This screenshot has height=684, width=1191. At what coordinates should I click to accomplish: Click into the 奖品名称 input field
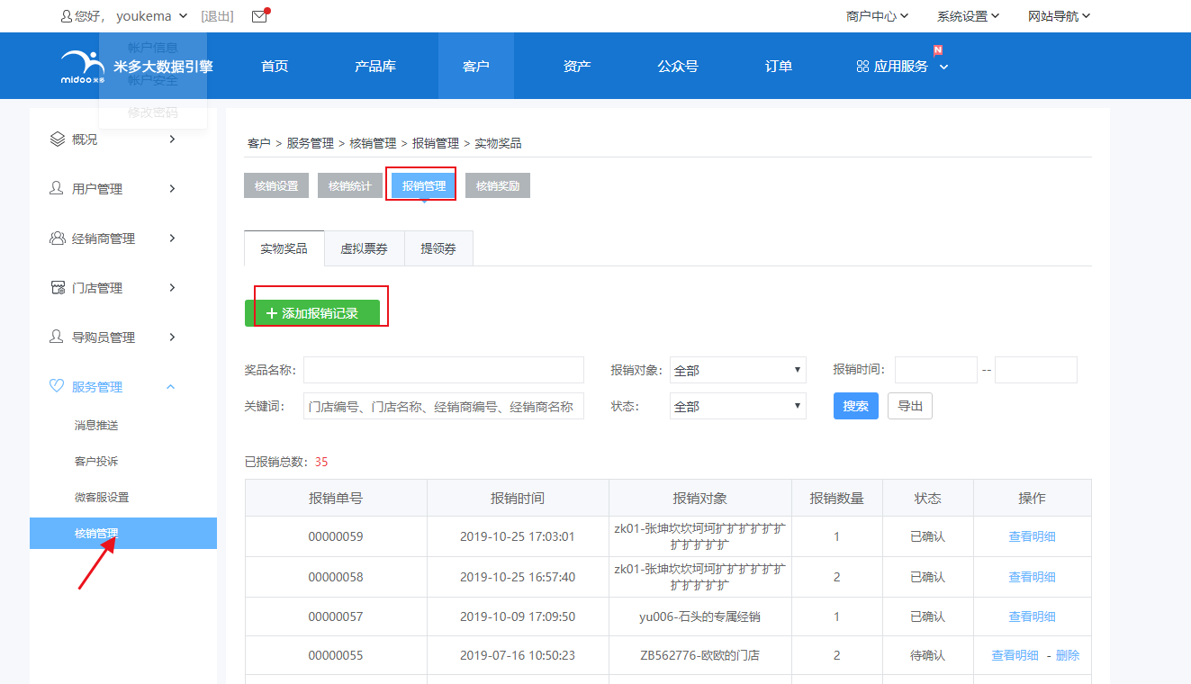click(x=444, y=370)
